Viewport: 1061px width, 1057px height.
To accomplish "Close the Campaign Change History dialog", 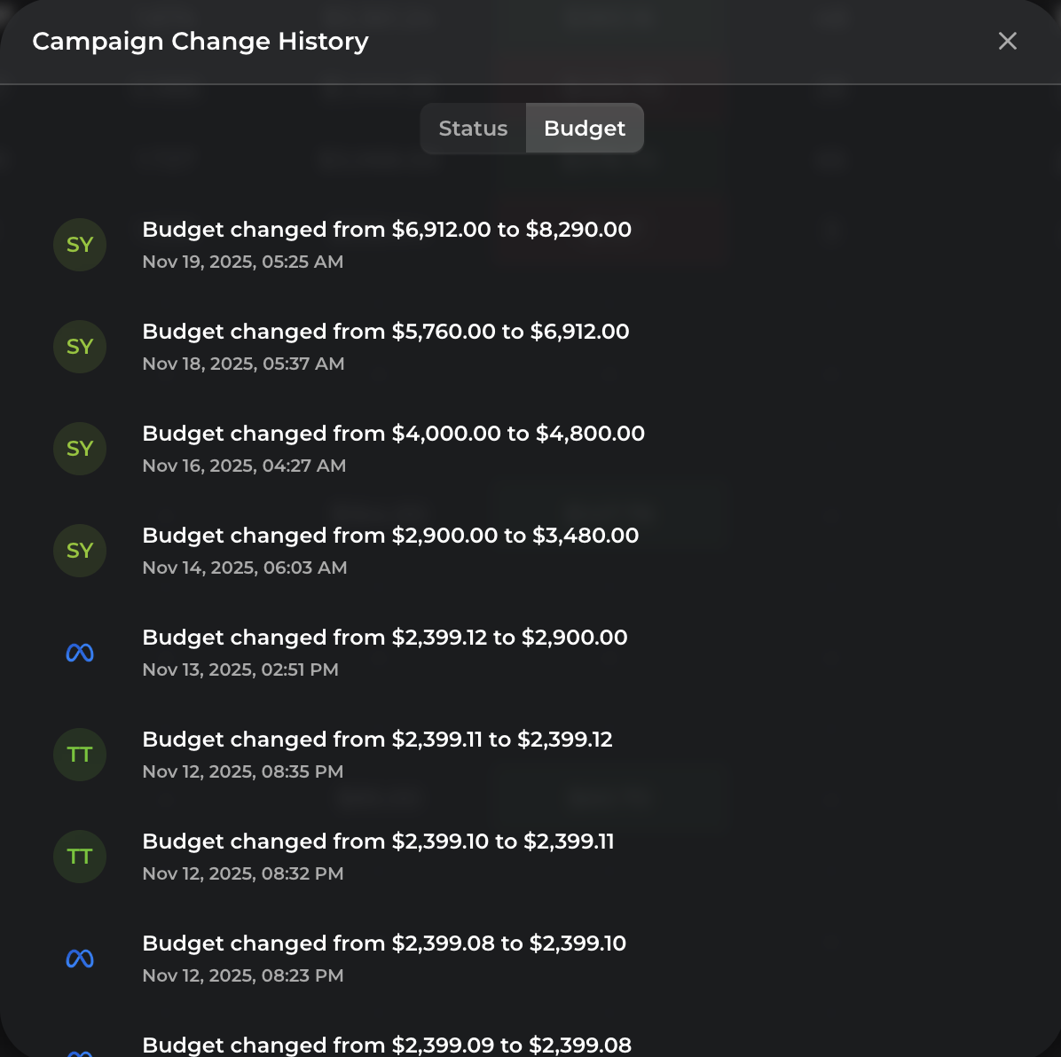I will 1007,41.
